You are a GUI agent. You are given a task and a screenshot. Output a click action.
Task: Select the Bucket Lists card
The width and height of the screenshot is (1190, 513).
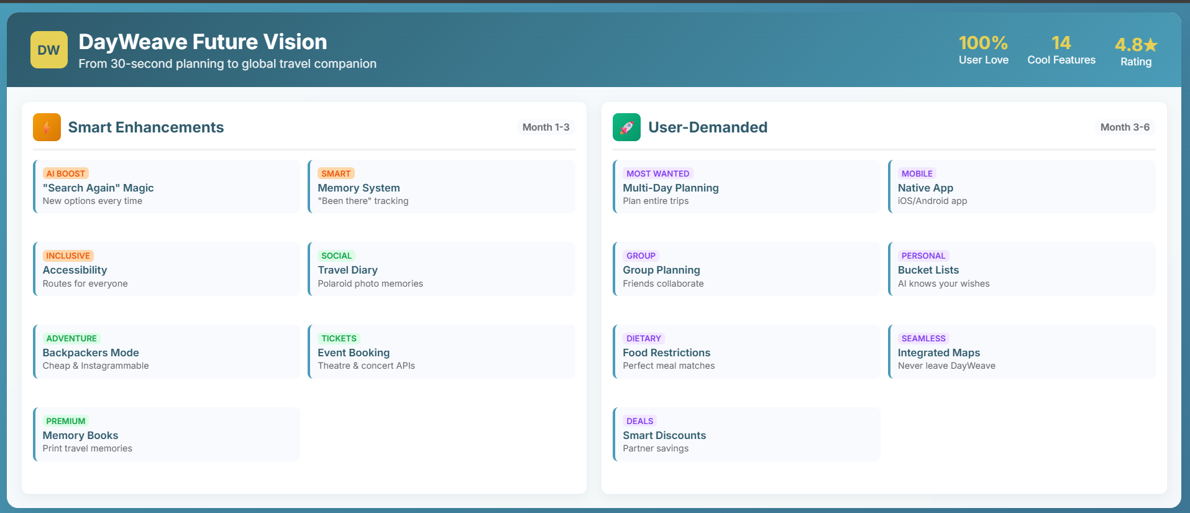click(x=1022, y=269)
